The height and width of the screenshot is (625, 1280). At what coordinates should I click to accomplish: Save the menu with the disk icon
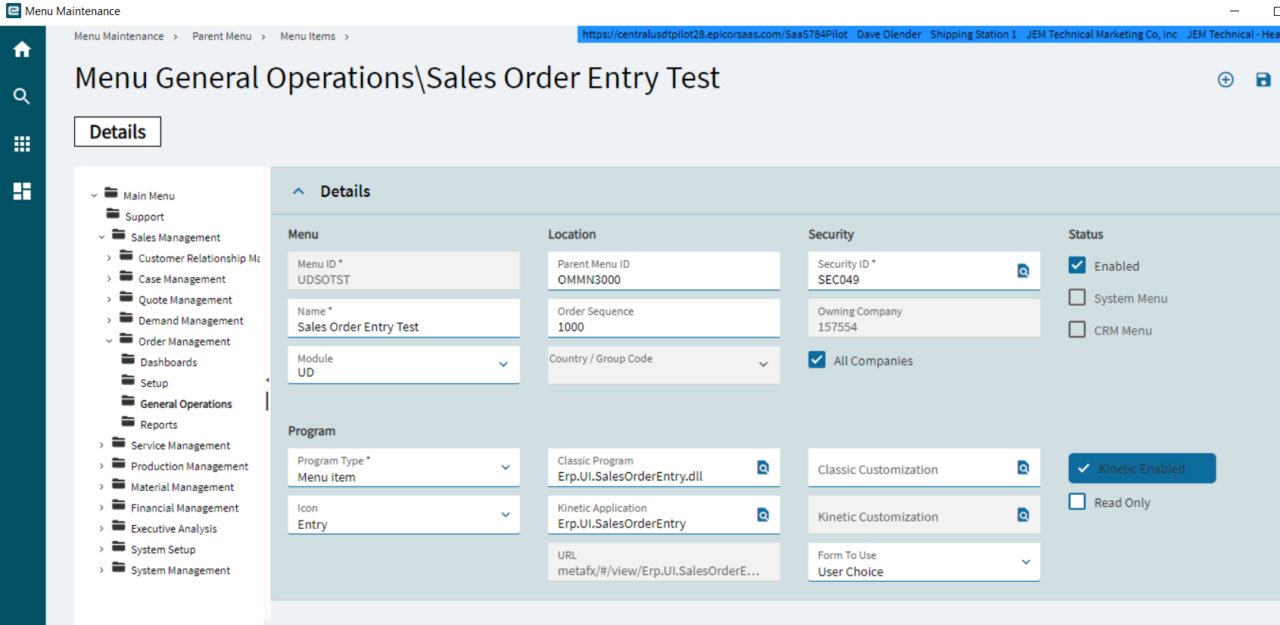pyautogui.click(x=1263, y=79)
